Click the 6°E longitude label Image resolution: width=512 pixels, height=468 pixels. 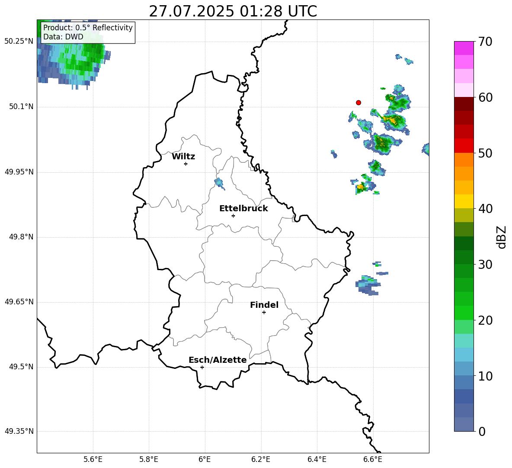[x=205, y=459]
